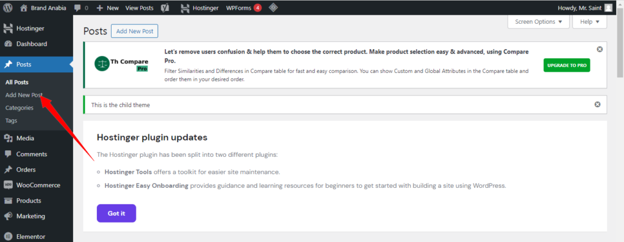
Task: Select Categories in the Posts submenu
Action: click(19, 108)
